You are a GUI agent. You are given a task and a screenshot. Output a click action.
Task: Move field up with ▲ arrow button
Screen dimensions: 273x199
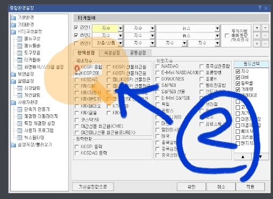click(243, 157)
